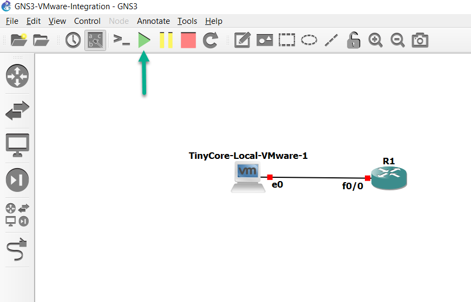Click the Open project folder icon
The width and height of the screenshot is (471, 302).
(41, 40)
